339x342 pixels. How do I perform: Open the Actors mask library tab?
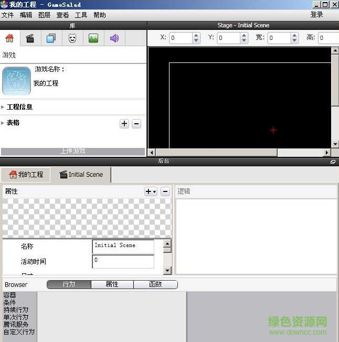pos(72,38)
